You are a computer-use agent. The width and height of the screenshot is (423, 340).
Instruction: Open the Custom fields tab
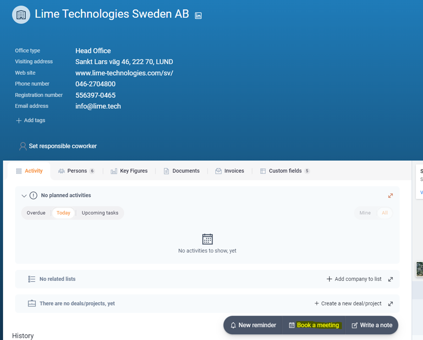tap(285, 171)
